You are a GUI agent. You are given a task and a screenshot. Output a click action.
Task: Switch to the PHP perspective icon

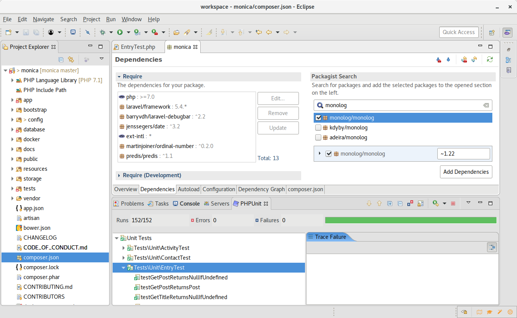(x=507, y=33)
